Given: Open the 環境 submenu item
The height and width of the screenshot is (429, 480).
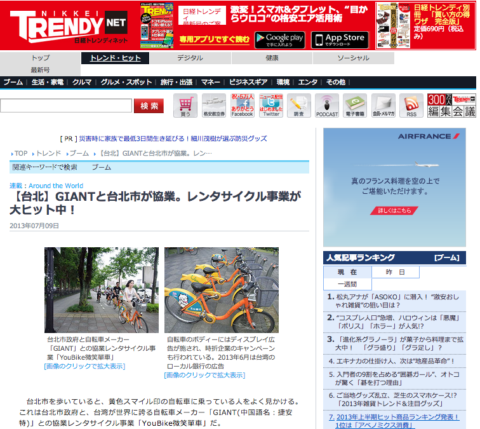Looking at the screenshot, I should pyautogui.click(x=283, y=82).
